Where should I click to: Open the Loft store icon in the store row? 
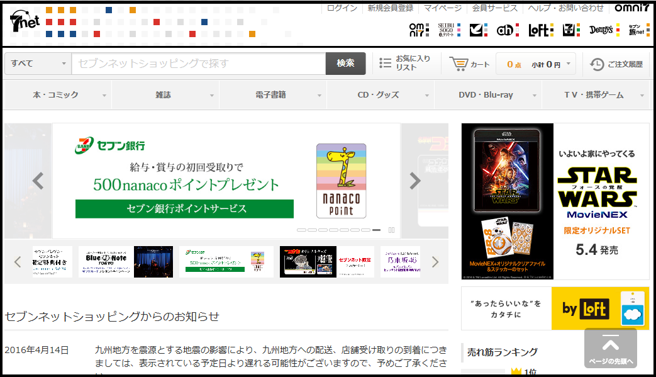click(540, 30)
